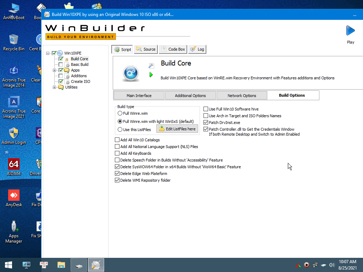The image size is (363, 272).
Task: Enable Add All Win10 Catalogs
Action: (x=117, y=140)
